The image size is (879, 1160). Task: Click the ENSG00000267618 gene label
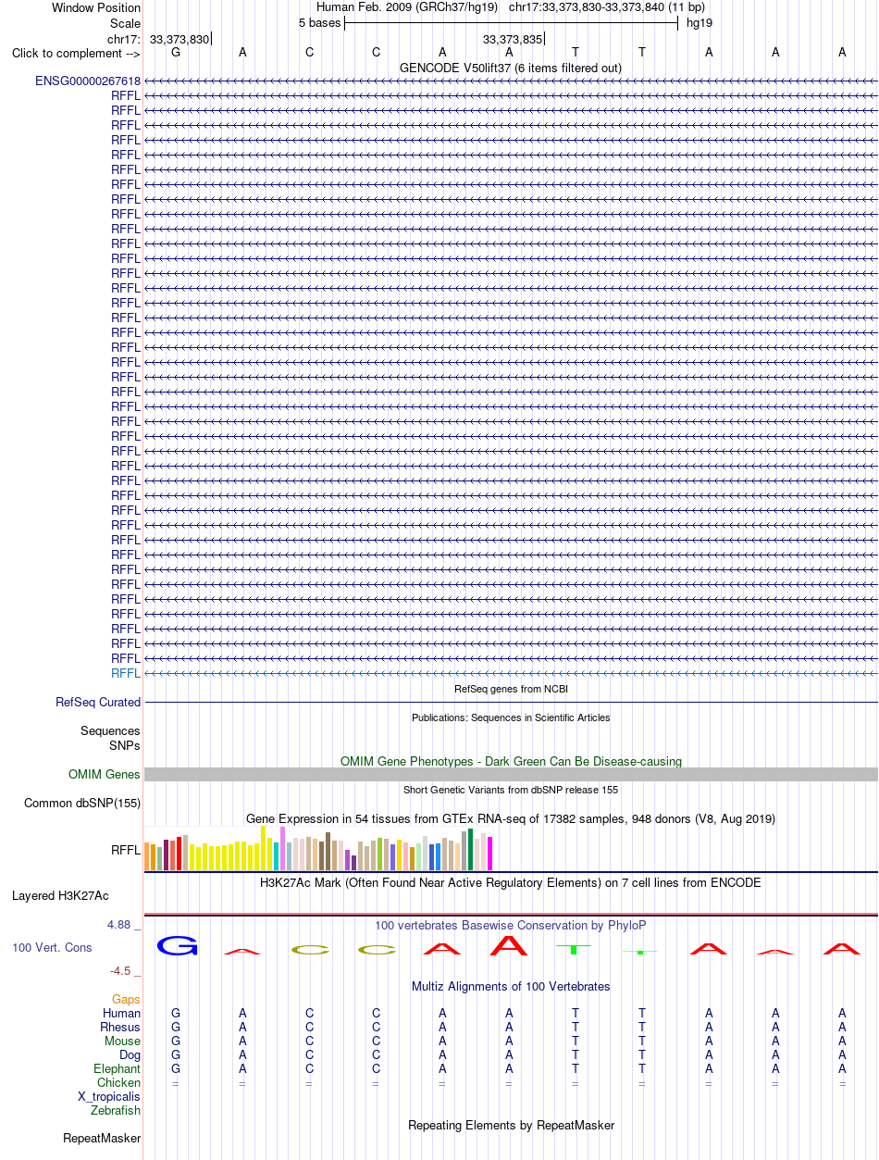point(88,81)
